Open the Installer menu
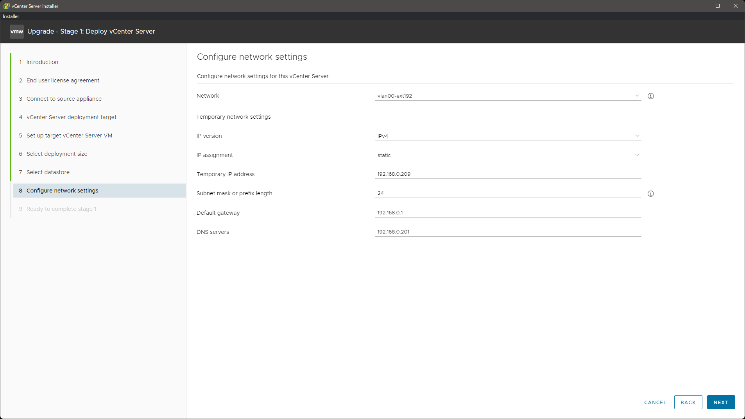745x419 pixels. pyautogui.click(x=11, y=16)
